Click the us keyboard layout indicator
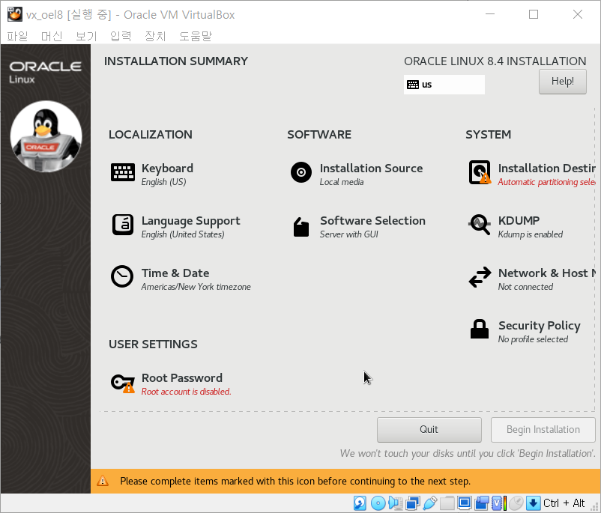 click(x=444, y=85)
